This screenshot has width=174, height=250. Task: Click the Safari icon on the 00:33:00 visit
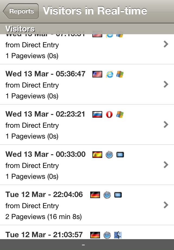(109, 155)
